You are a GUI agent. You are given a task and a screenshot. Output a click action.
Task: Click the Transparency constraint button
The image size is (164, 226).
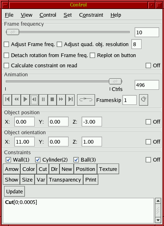click(x=65, y=179)
